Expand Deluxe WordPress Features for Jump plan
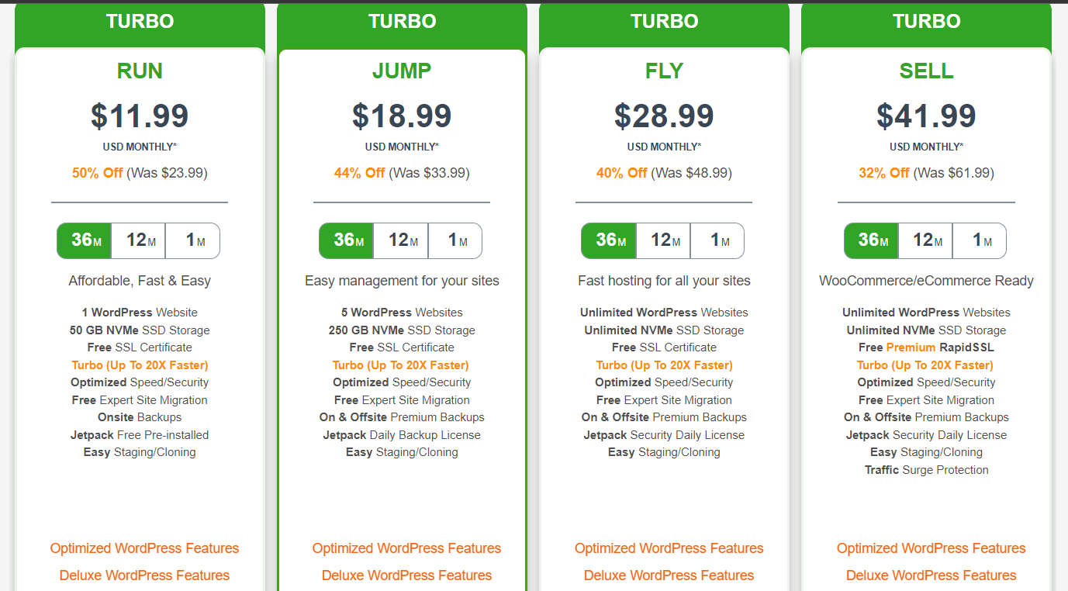This screenshot has width=1068, height=591. [x=406, y=575]
